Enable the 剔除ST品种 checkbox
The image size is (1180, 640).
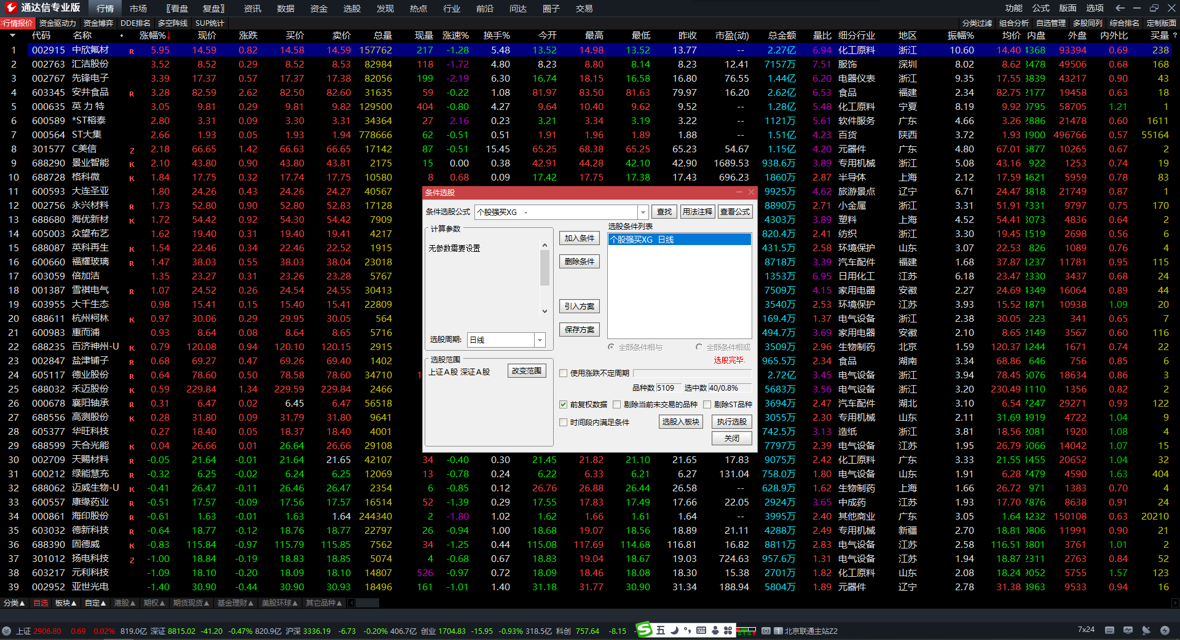click(707, 404)
